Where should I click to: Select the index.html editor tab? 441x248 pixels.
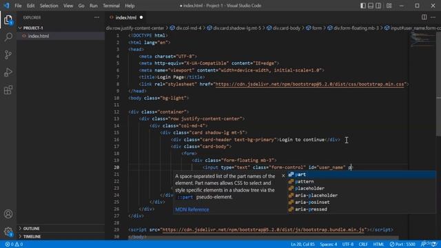pos(125,17)
